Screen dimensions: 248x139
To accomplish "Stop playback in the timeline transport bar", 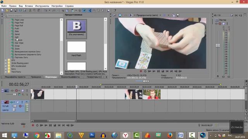I will 55,125.
